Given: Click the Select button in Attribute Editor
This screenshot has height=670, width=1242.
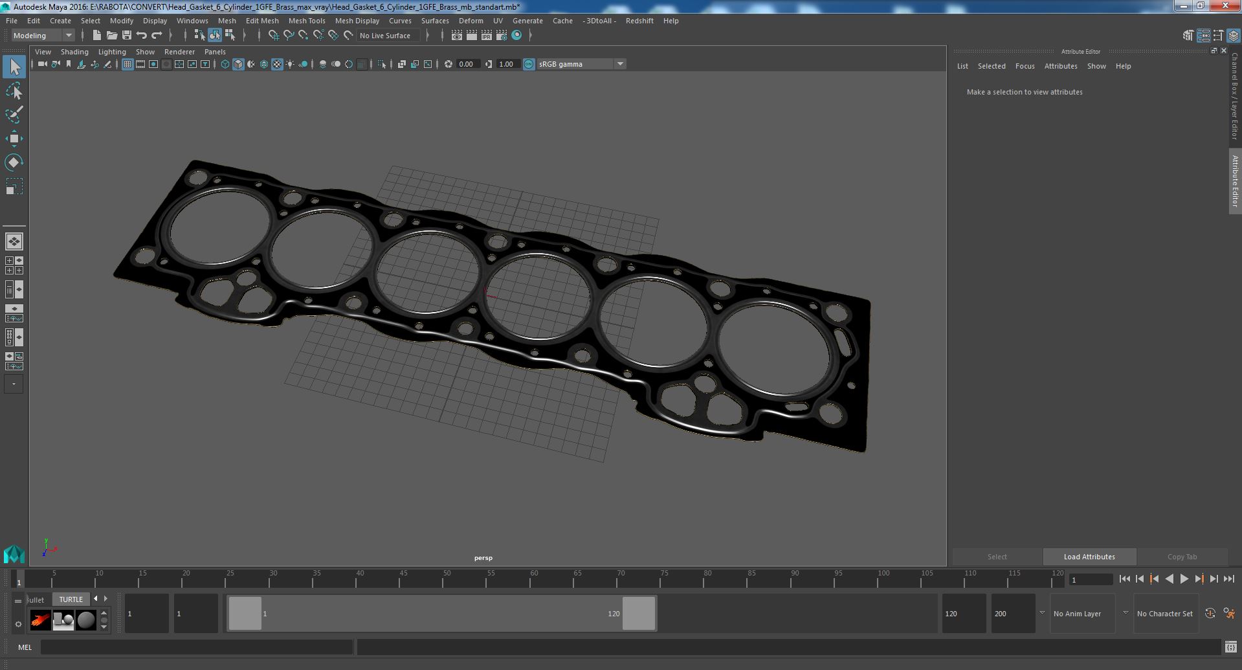Looking at the screenshot, I should (x=997, y=557).
